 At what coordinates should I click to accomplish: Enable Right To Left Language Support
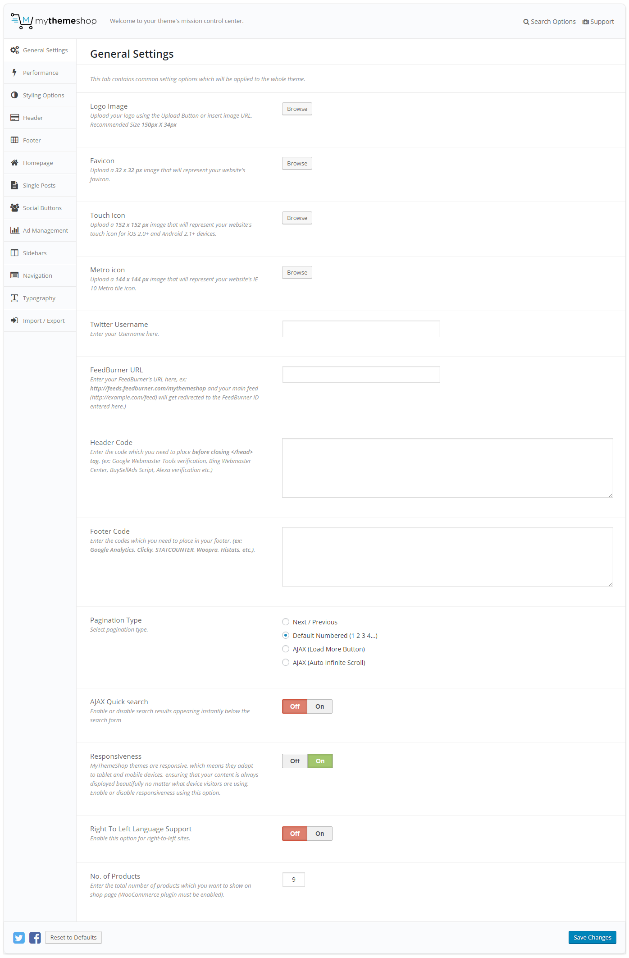coord(320,834)
